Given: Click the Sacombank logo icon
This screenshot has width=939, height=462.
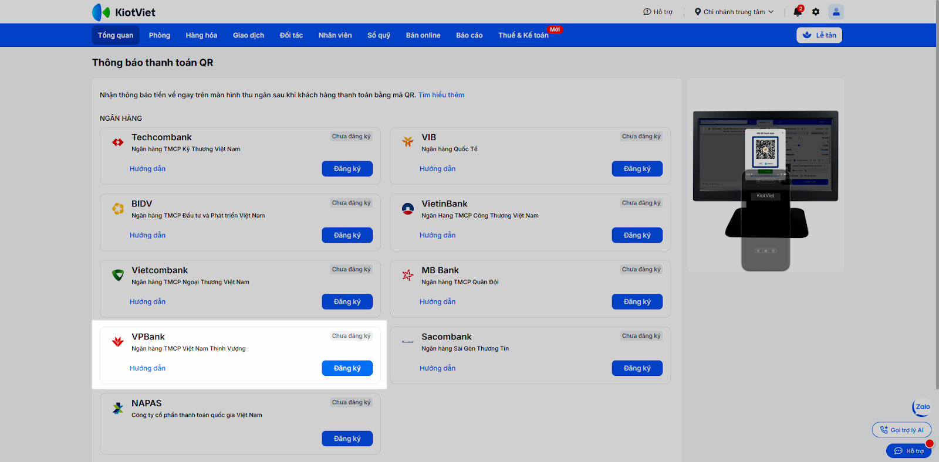Looking at the screenshot, I should [408, 341].
